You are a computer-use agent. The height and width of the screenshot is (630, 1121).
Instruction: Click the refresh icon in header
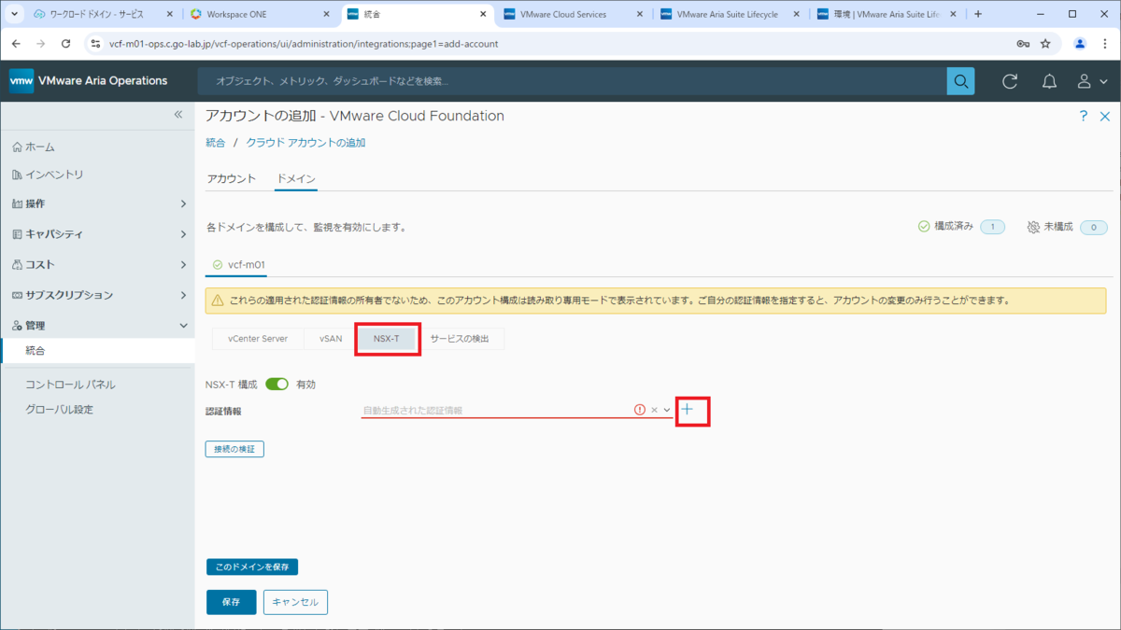pos(1010,81)
